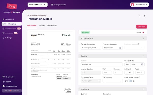
Task: Collapse the Approval Status section
Action: tap(144, 38)
